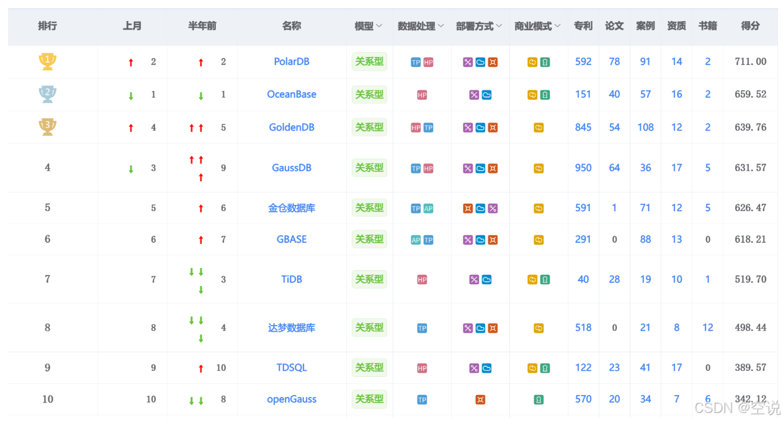Viewport: 783px width, 421px height.
Task: Click GBASE case count 88
Action: pyautogui.click(x=645, y=239)
